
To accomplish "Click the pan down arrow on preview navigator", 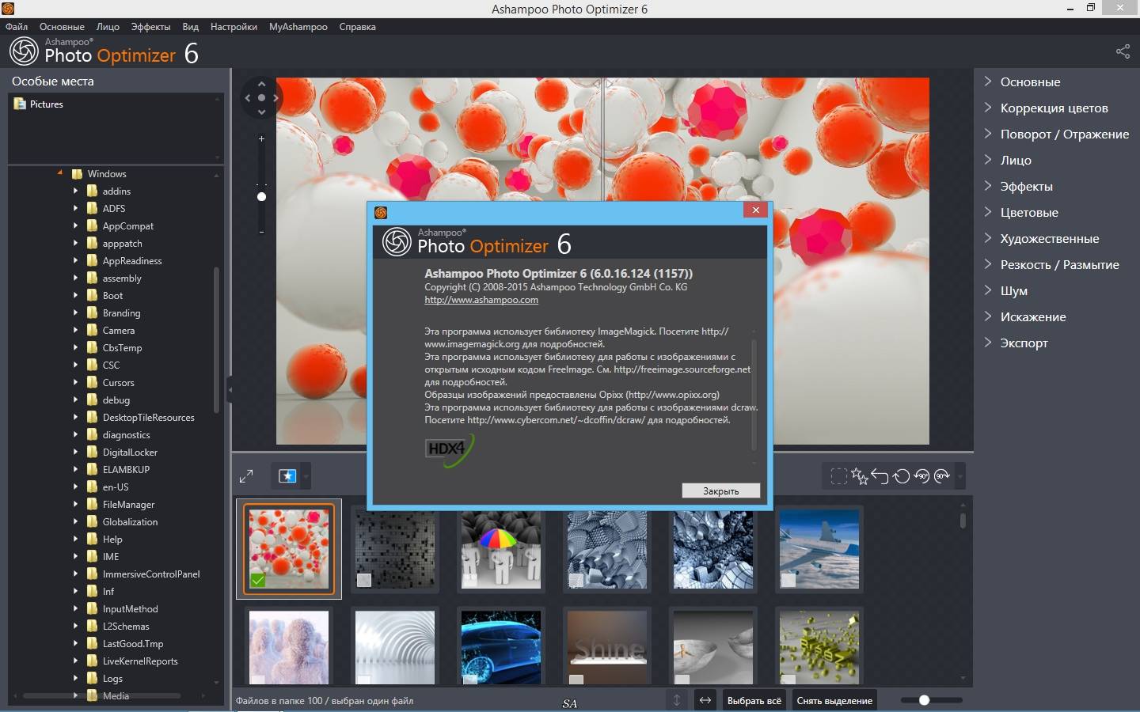I will pos(261,112).
